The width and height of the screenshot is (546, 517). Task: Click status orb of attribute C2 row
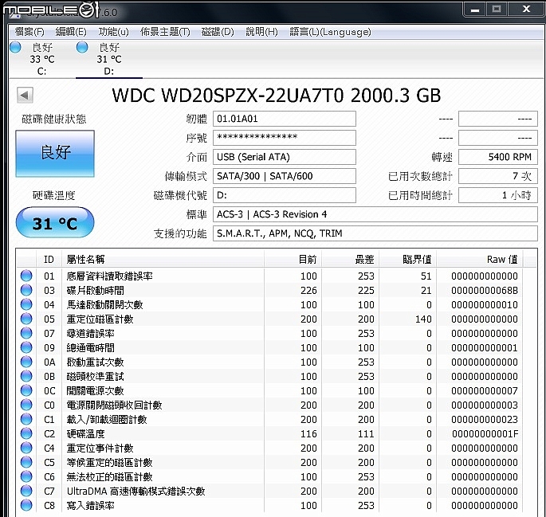(26, 433)
